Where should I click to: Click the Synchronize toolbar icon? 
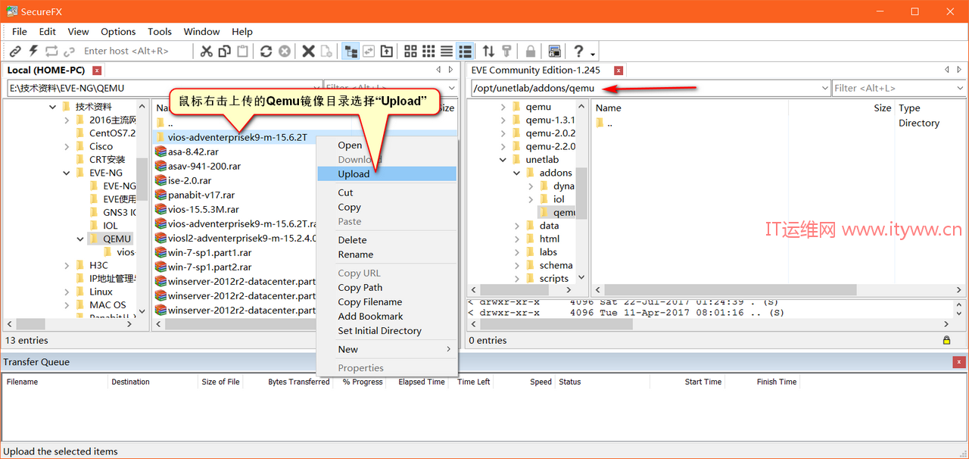(x=369, y=52)
